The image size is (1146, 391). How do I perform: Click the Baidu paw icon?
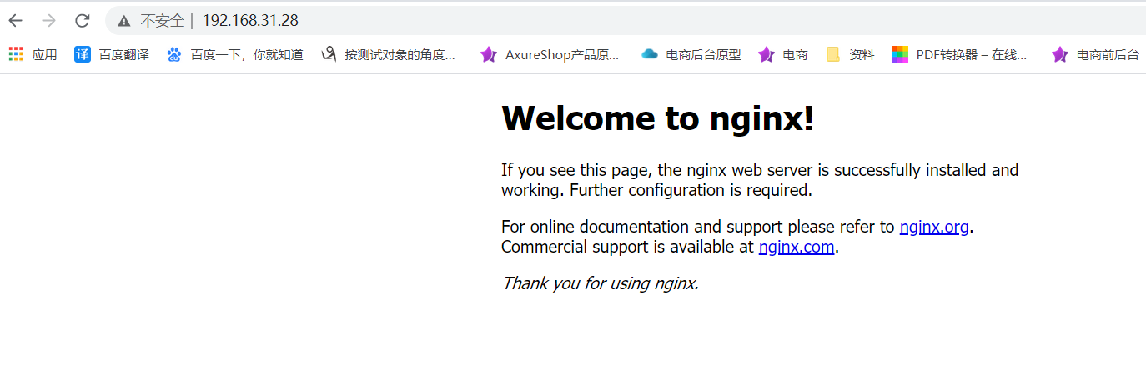click(173, 54)
